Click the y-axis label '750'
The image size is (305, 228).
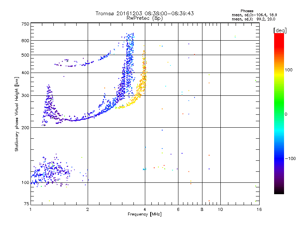(x=26, y=24)
